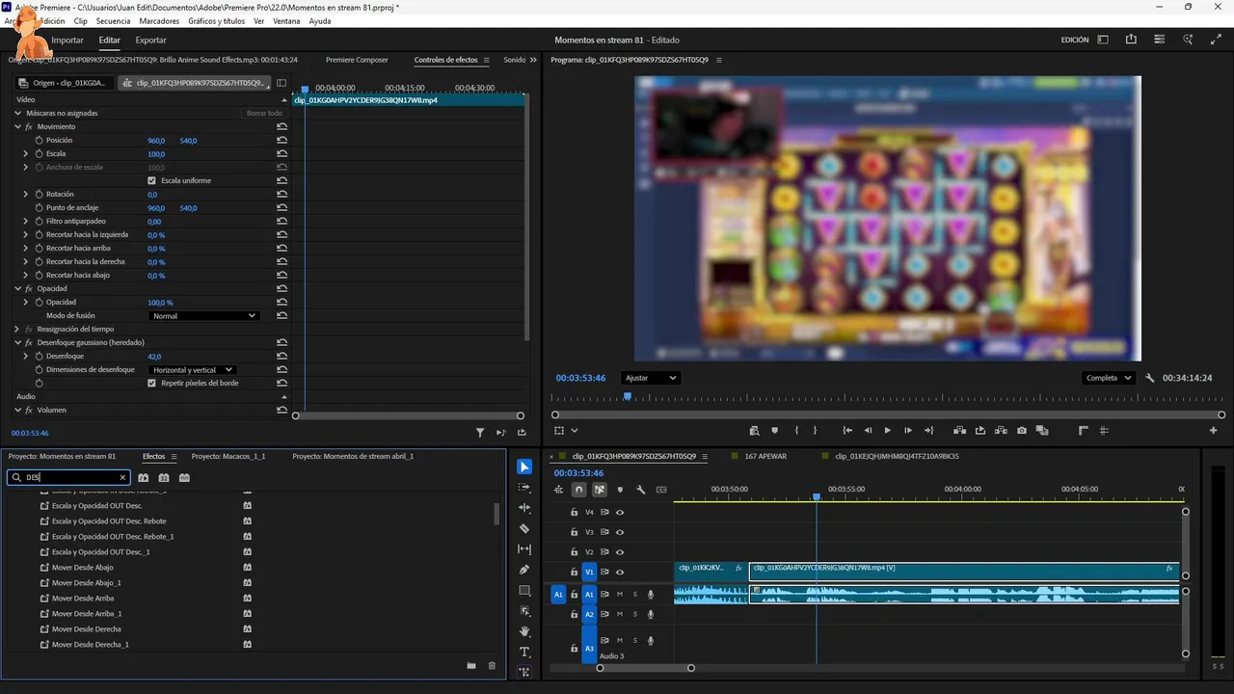The height and width of the screenshot is (694, 1234).
Task: Select the Type tool
Action: (524, 652)
